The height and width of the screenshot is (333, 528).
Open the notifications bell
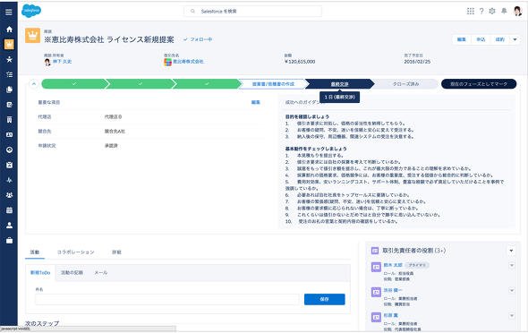point(504,11)
